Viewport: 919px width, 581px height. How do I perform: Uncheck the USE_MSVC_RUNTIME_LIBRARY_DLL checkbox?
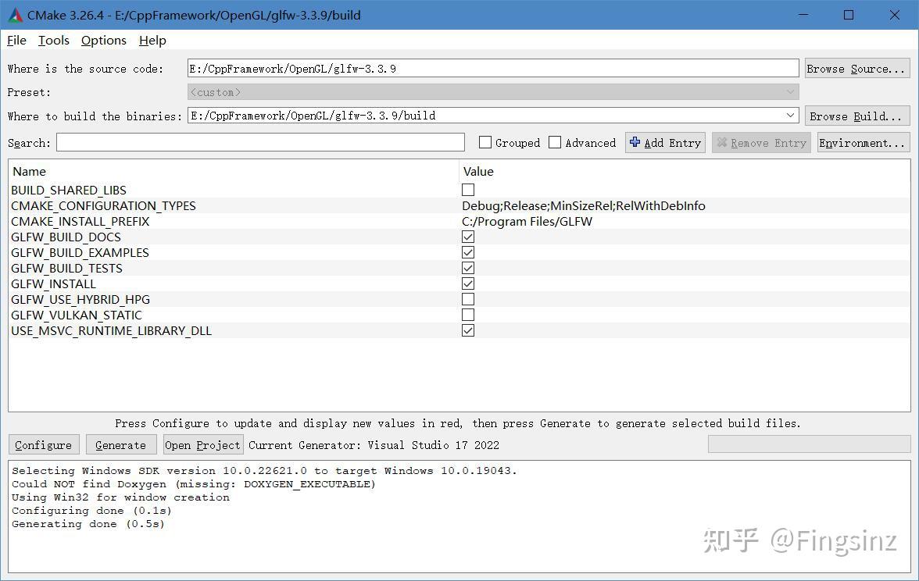pyautogui.click(x=467, y=330)
